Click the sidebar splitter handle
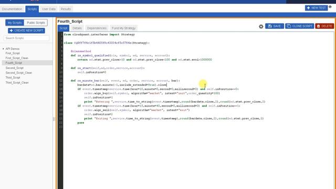Viewport: 336px width, 189px height. [54, 119]
